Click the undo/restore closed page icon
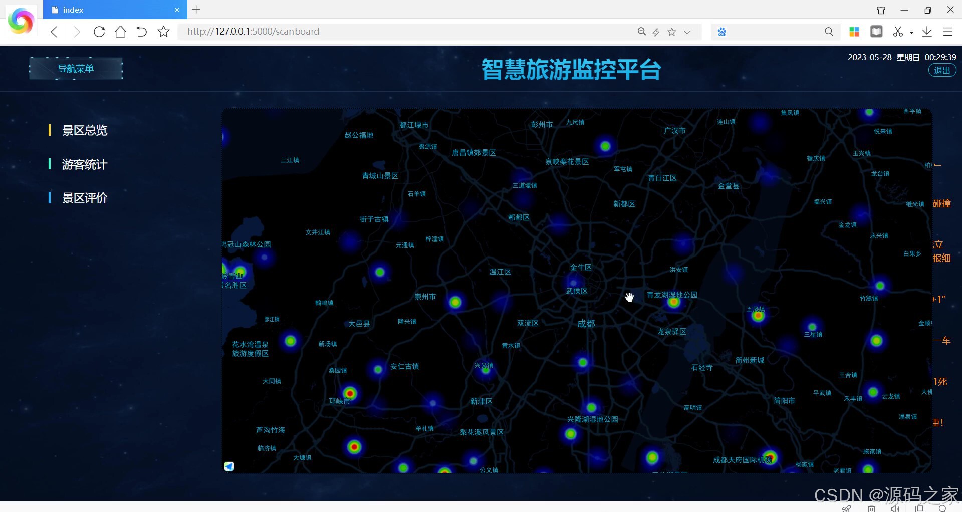The image size is (962, 512). click(x=142, y=32)
